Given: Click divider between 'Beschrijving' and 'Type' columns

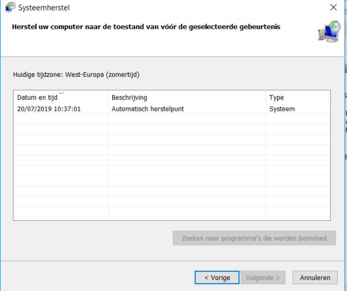Looking at the screenshot, I should tap(267, 98).
